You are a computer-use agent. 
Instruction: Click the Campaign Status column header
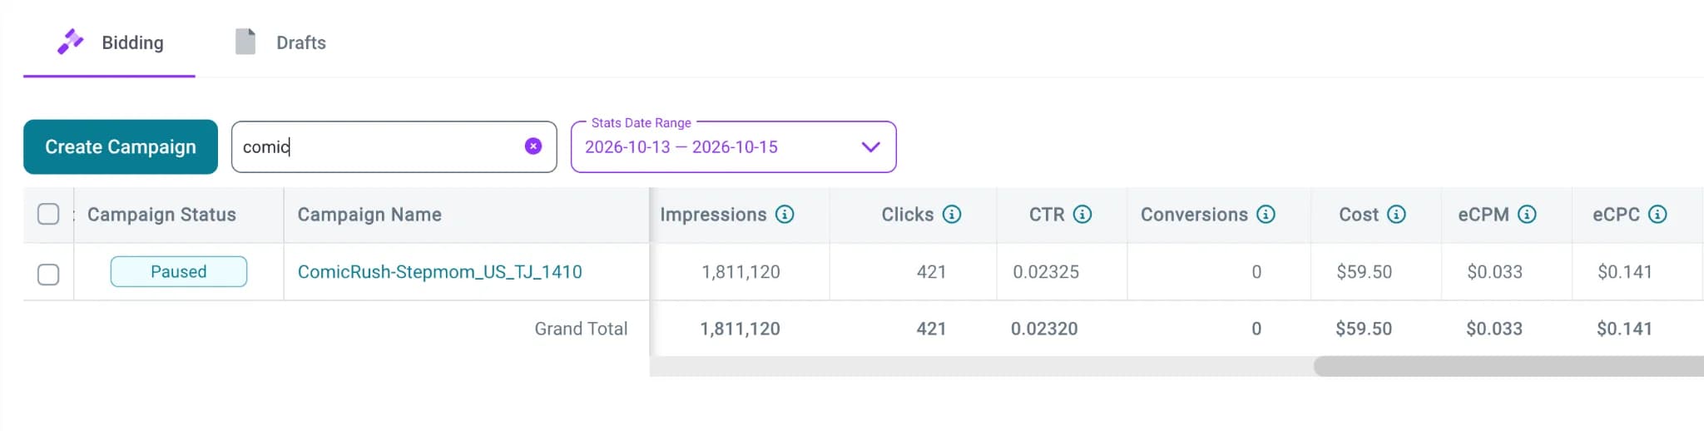click(161, 215)
